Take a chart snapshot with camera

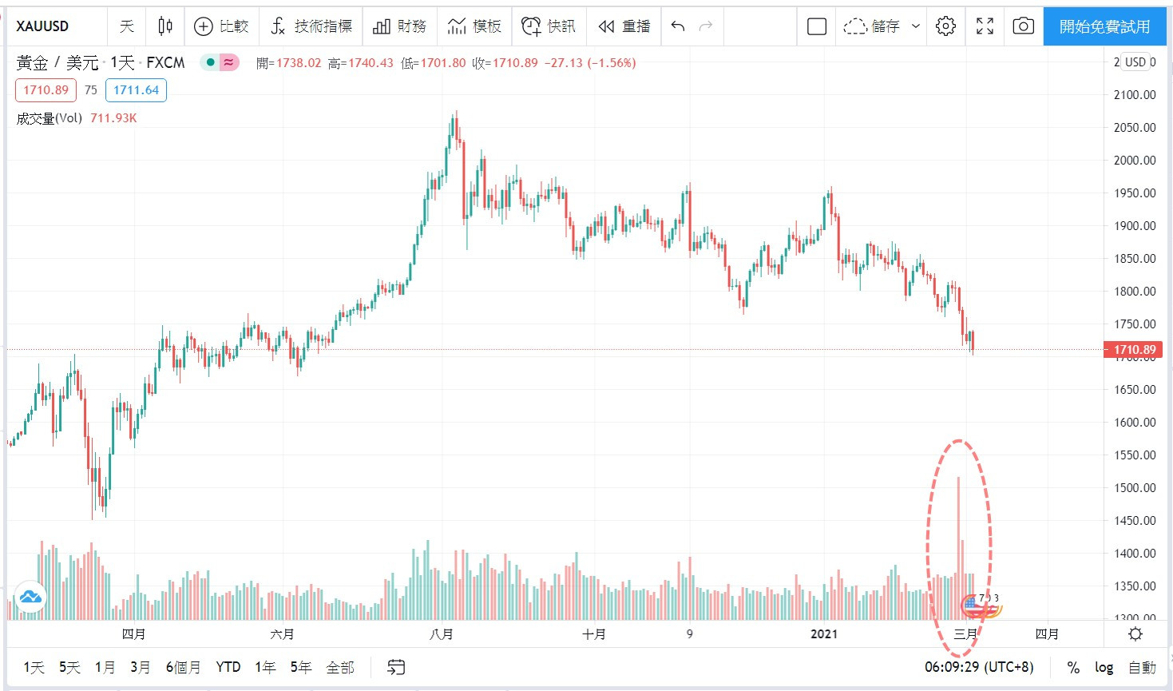tap(1023, 26)
